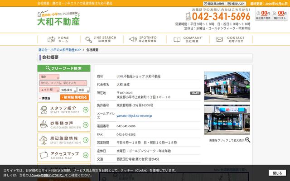Click the envelope icon in CONTACT
Image resolution: width=290 pixels, height=181 pixels.
coord(219,39)
